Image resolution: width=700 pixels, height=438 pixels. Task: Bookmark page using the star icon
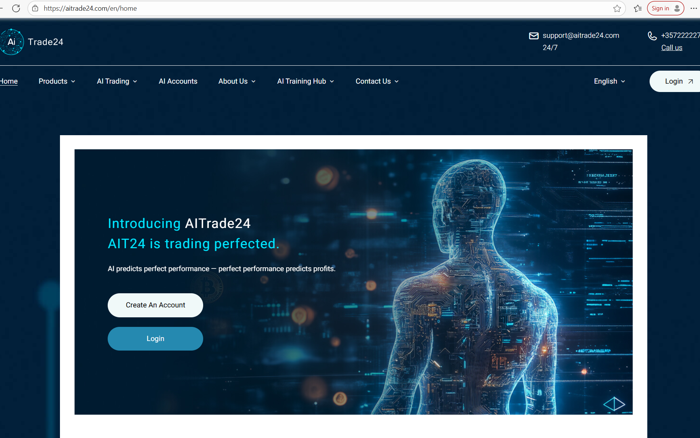pyautogui.click(x=617, y=8)
